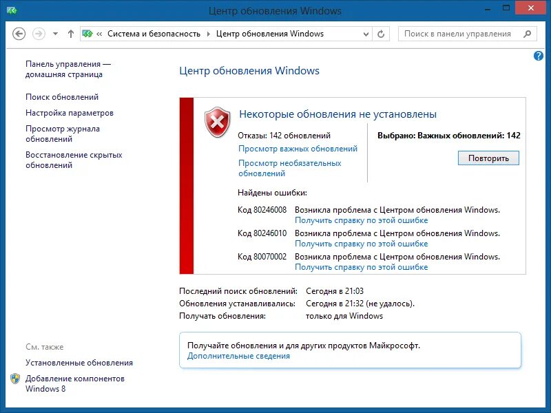The image size is (551, 413).
Task: Click the magnifier search icon
Action: click(527, 34)
